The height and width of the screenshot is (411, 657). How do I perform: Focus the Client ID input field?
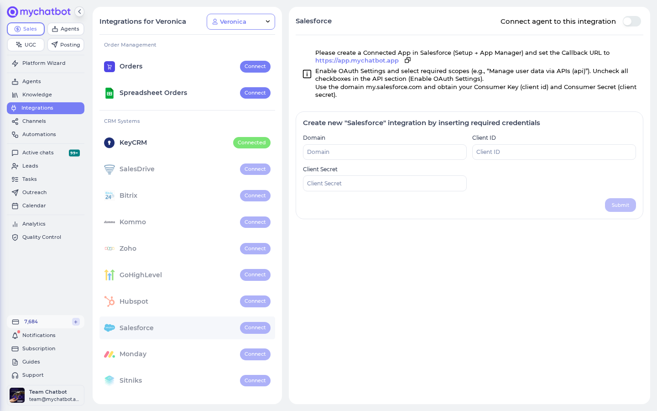[554, 152]
